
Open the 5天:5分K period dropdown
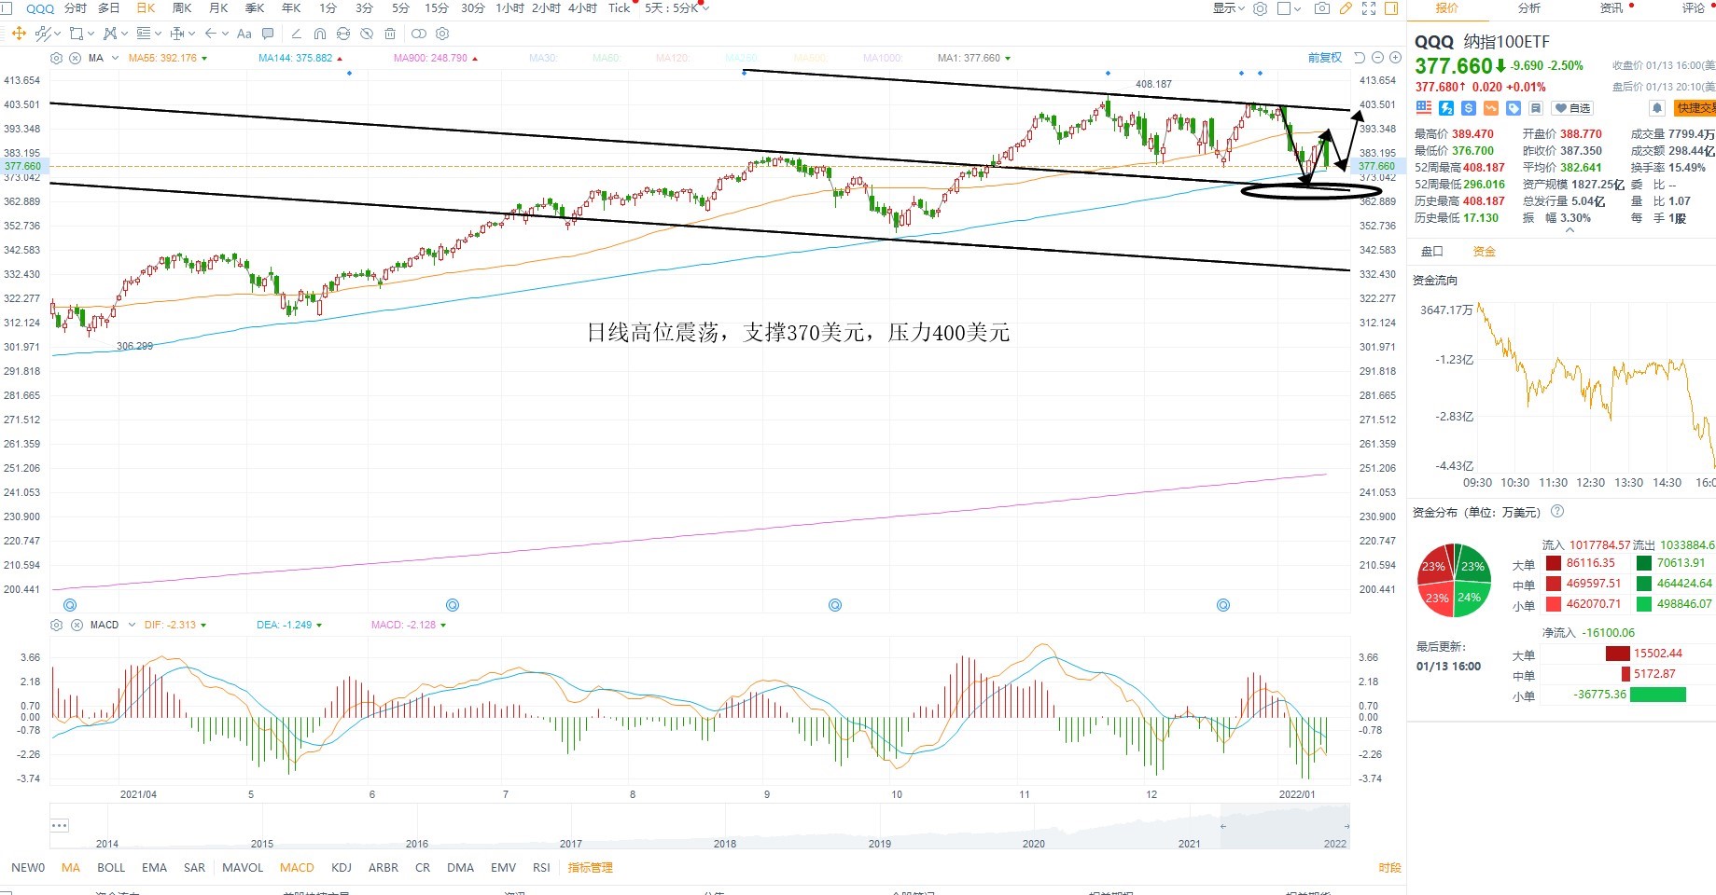click(x=677, y=8)
